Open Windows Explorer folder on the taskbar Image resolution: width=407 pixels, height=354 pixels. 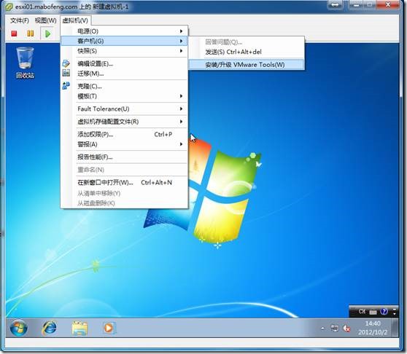tap(80, 328)
